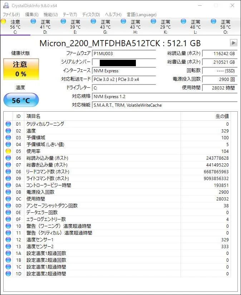Viewport: 241px width, 295px height.
Task: Click the ID column header
Action: [18, 116]
